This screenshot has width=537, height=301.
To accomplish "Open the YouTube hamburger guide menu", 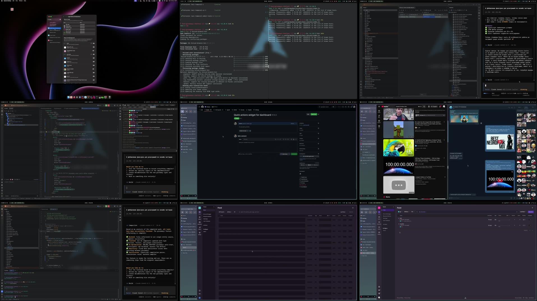I will 379,107.
